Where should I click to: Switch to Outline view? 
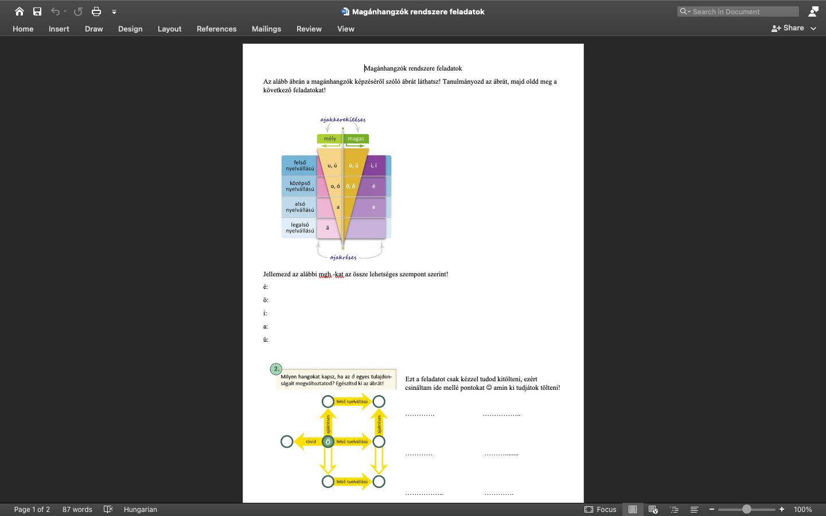(x=675, y=509)
